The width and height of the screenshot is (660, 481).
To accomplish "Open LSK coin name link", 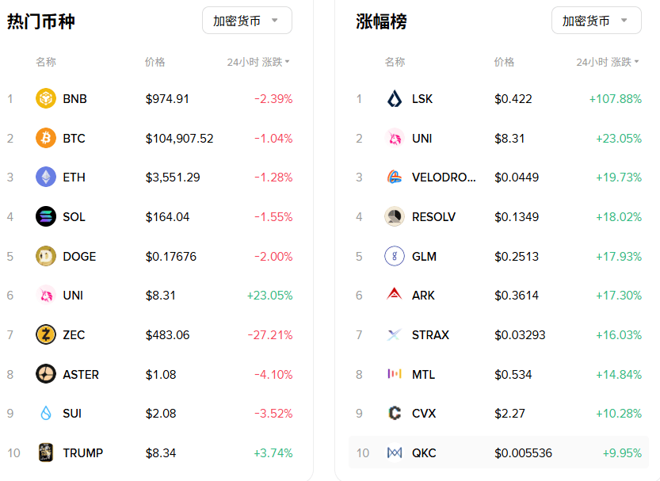I will tap(422, 99).
